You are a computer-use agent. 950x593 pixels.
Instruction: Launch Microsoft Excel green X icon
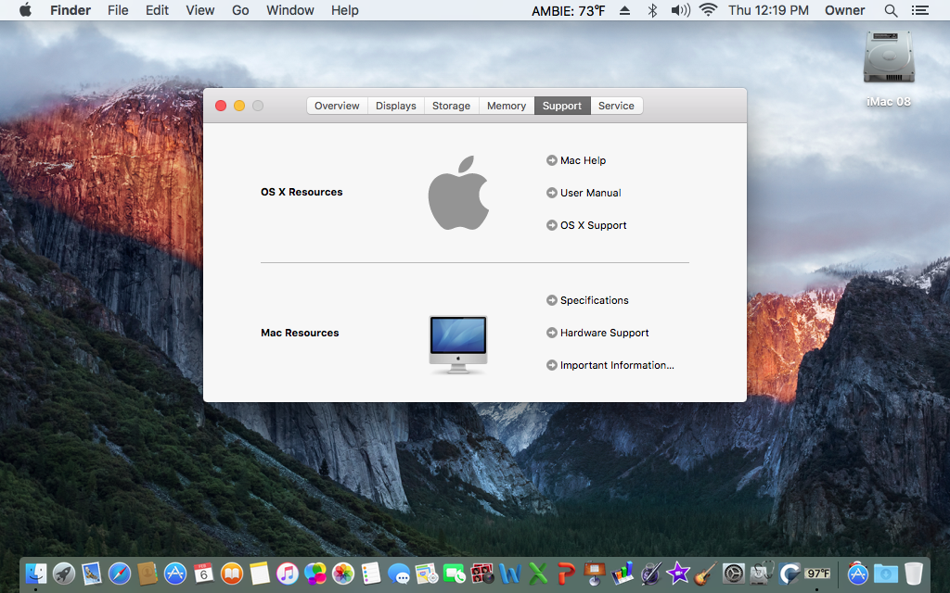tap(538, 573)
